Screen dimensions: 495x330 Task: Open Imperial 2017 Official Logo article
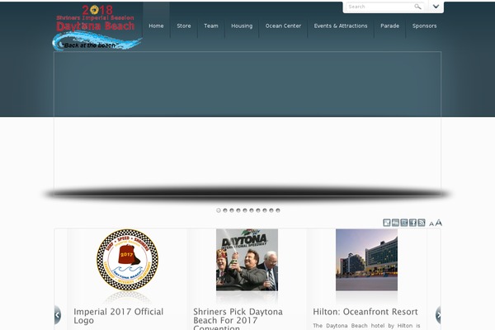[x=118, y=316]
